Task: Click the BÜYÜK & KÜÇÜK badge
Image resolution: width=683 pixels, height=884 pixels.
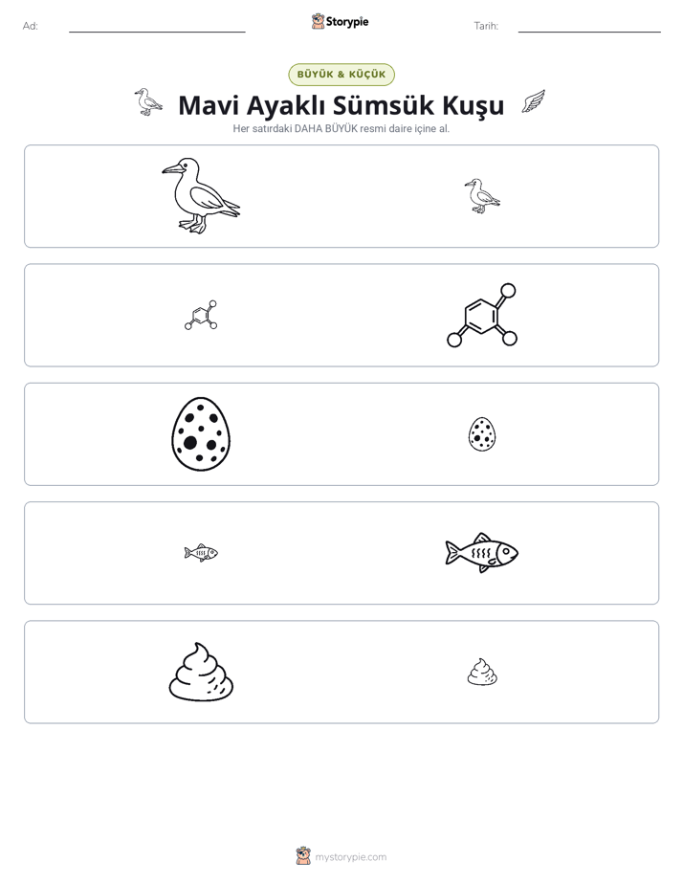Action: 341,75
